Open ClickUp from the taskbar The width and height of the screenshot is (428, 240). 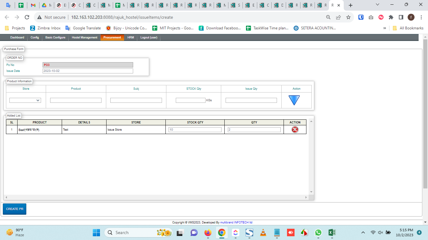click(236, 232)
